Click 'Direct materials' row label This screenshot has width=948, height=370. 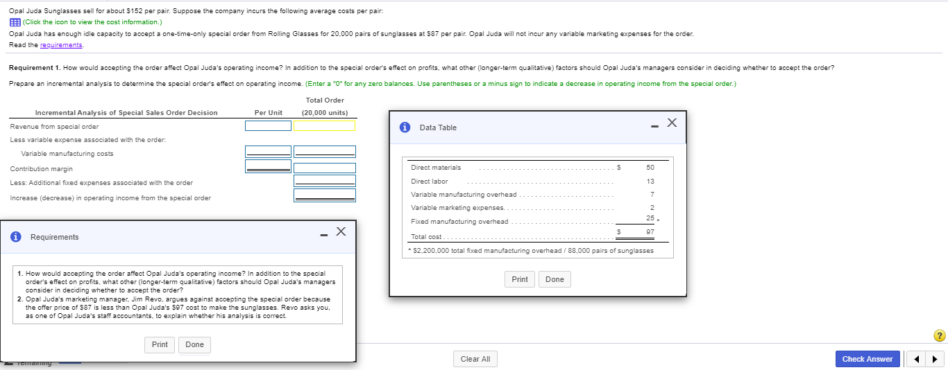pyautogui.click(x=436, y=168)
